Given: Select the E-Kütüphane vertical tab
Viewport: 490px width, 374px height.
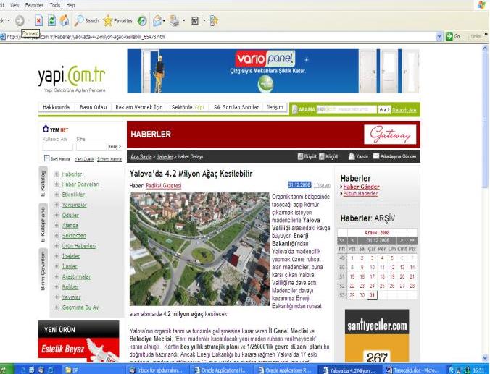Looking at the screenshot, I should (x=43, y=224).
